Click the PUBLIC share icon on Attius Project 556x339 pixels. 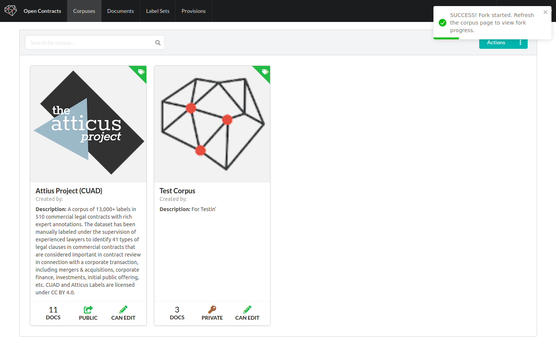88,309
